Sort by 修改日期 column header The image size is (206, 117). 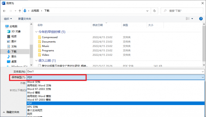tap(98, 25)
